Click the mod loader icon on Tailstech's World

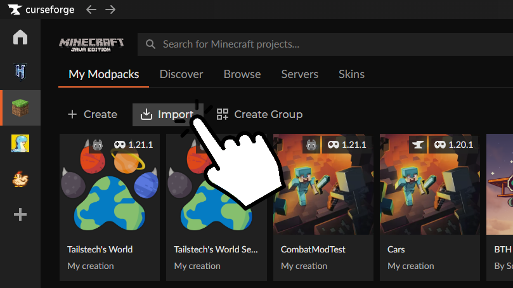98,145
